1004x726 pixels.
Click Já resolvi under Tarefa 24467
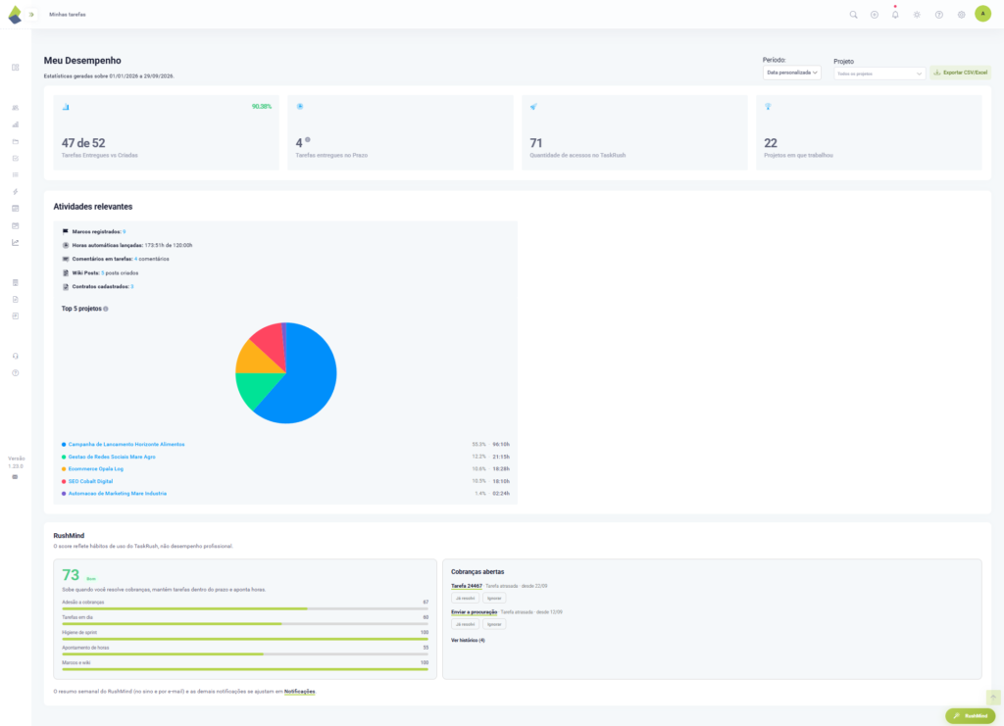(x=465, y=598)
